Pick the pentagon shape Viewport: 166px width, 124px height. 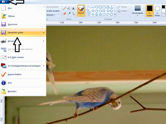pyautogui.click(x=97, y=11)
